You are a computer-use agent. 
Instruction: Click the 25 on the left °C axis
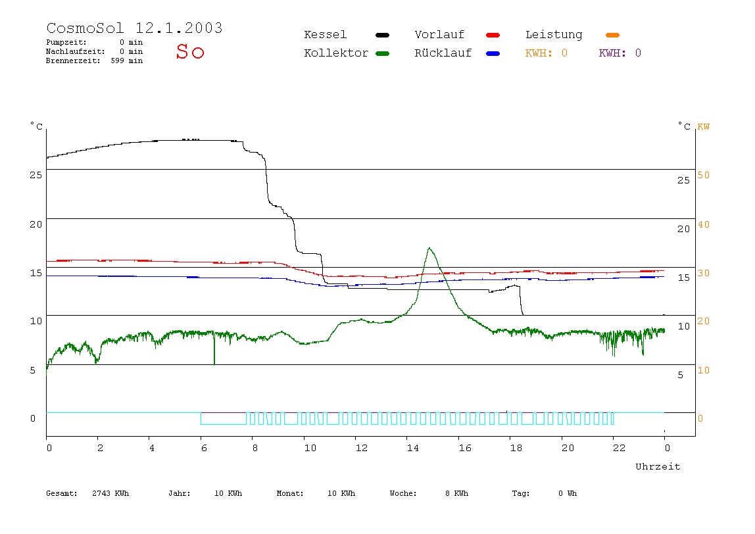tap(36, 175)
